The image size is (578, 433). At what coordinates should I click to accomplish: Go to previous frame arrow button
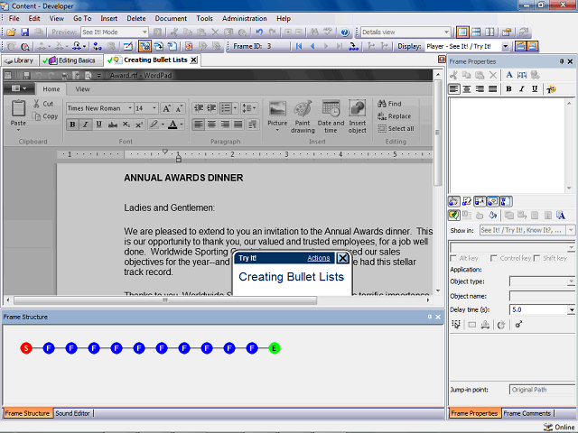tap(312, 46)
